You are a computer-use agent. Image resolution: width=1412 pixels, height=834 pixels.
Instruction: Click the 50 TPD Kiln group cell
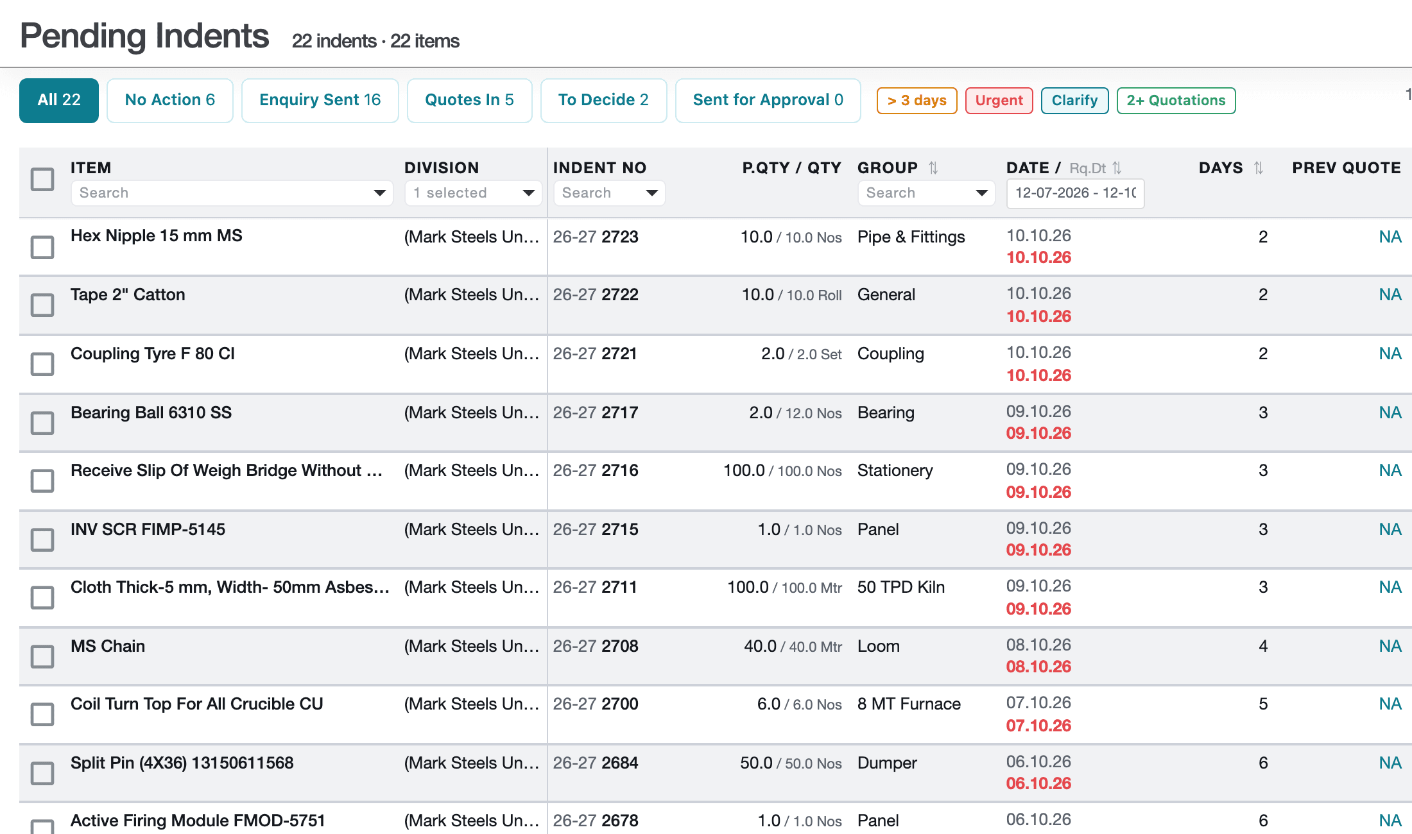point(901,587)
